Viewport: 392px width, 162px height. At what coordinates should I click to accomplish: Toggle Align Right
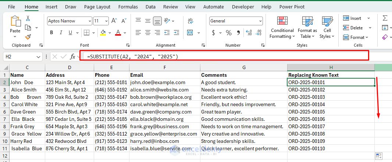click(x=157, y=32)
